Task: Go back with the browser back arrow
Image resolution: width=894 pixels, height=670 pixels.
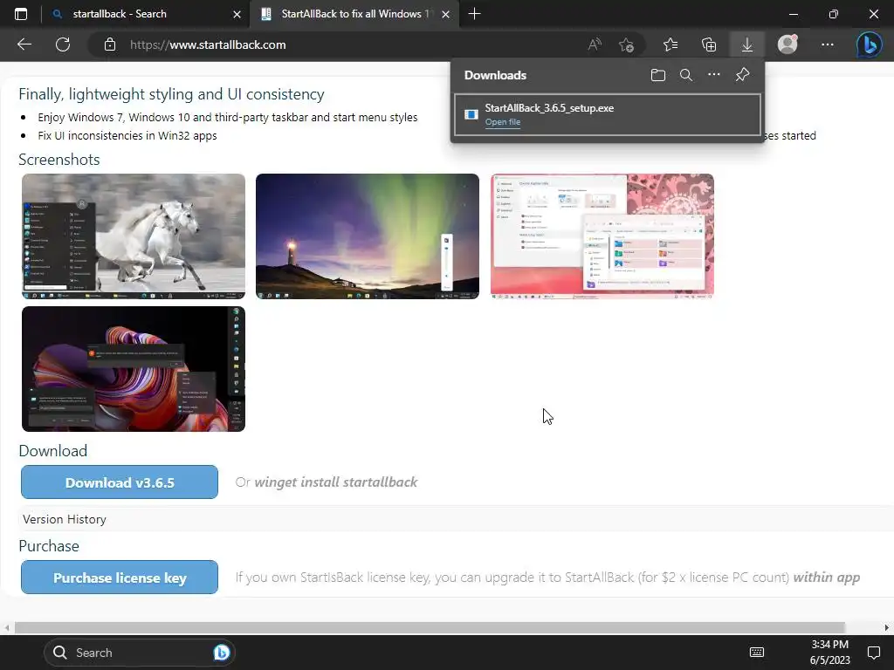Action: (24, 44)
